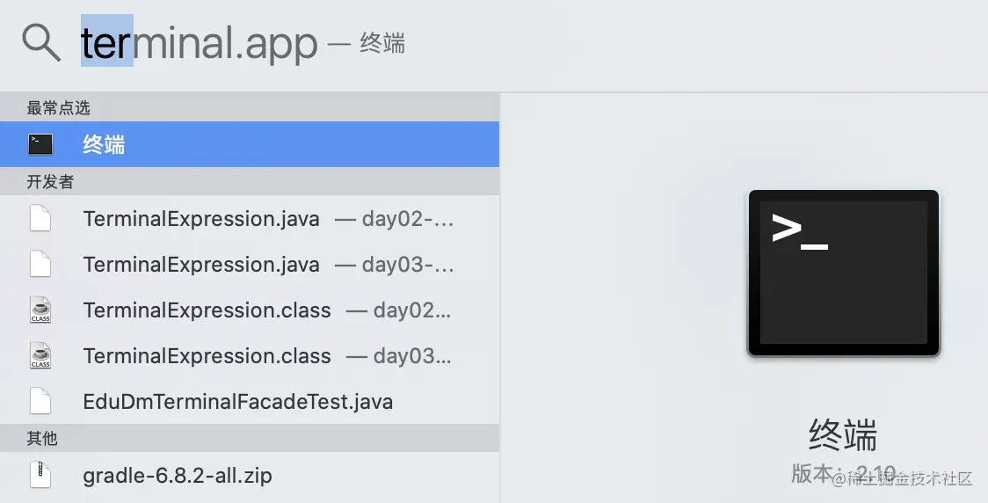This screenshot has width=988, height=503.
Task: Click the EduDmTerminalFacadeTest.java file icon
Action: coord(40,401)
